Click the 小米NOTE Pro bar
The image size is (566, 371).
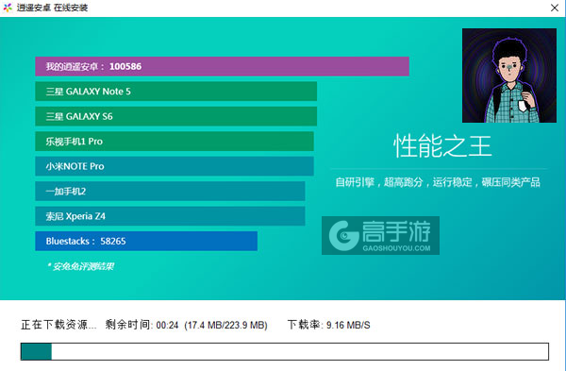click(175, 166)
